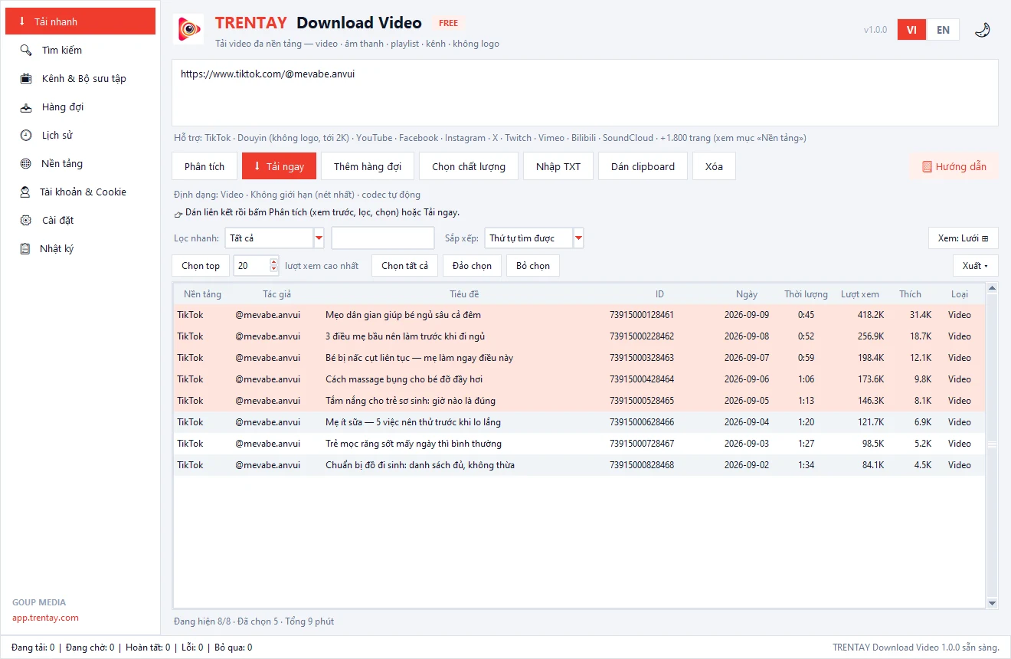
Task: Open the Cài đặt section label
Action: coord(57,220)
